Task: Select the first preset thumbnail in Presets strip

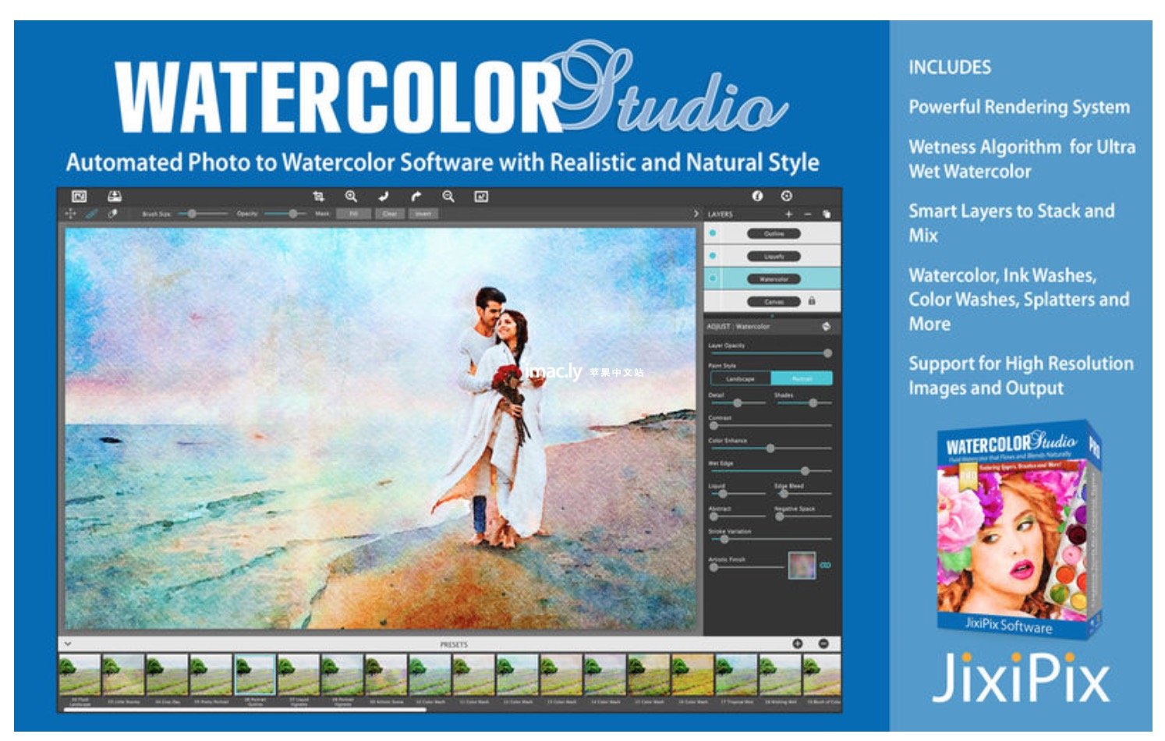Action: coord(80,675)
